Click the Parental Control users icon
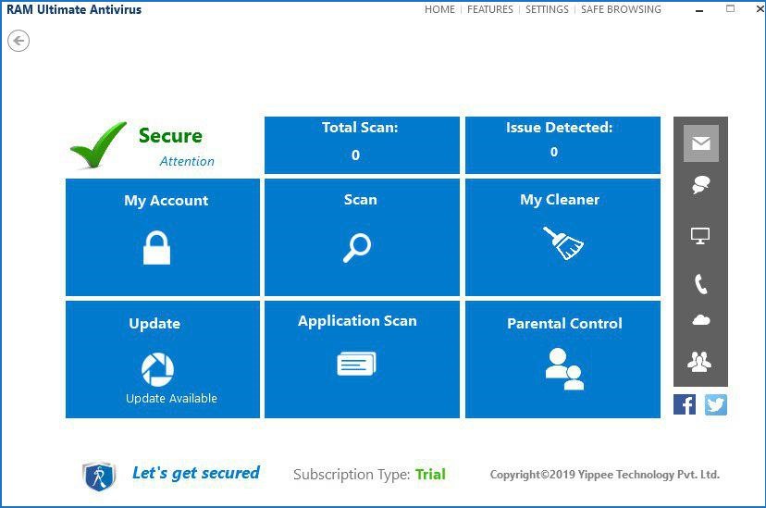The height and width of the screenshot is (508, 766). 564,369
